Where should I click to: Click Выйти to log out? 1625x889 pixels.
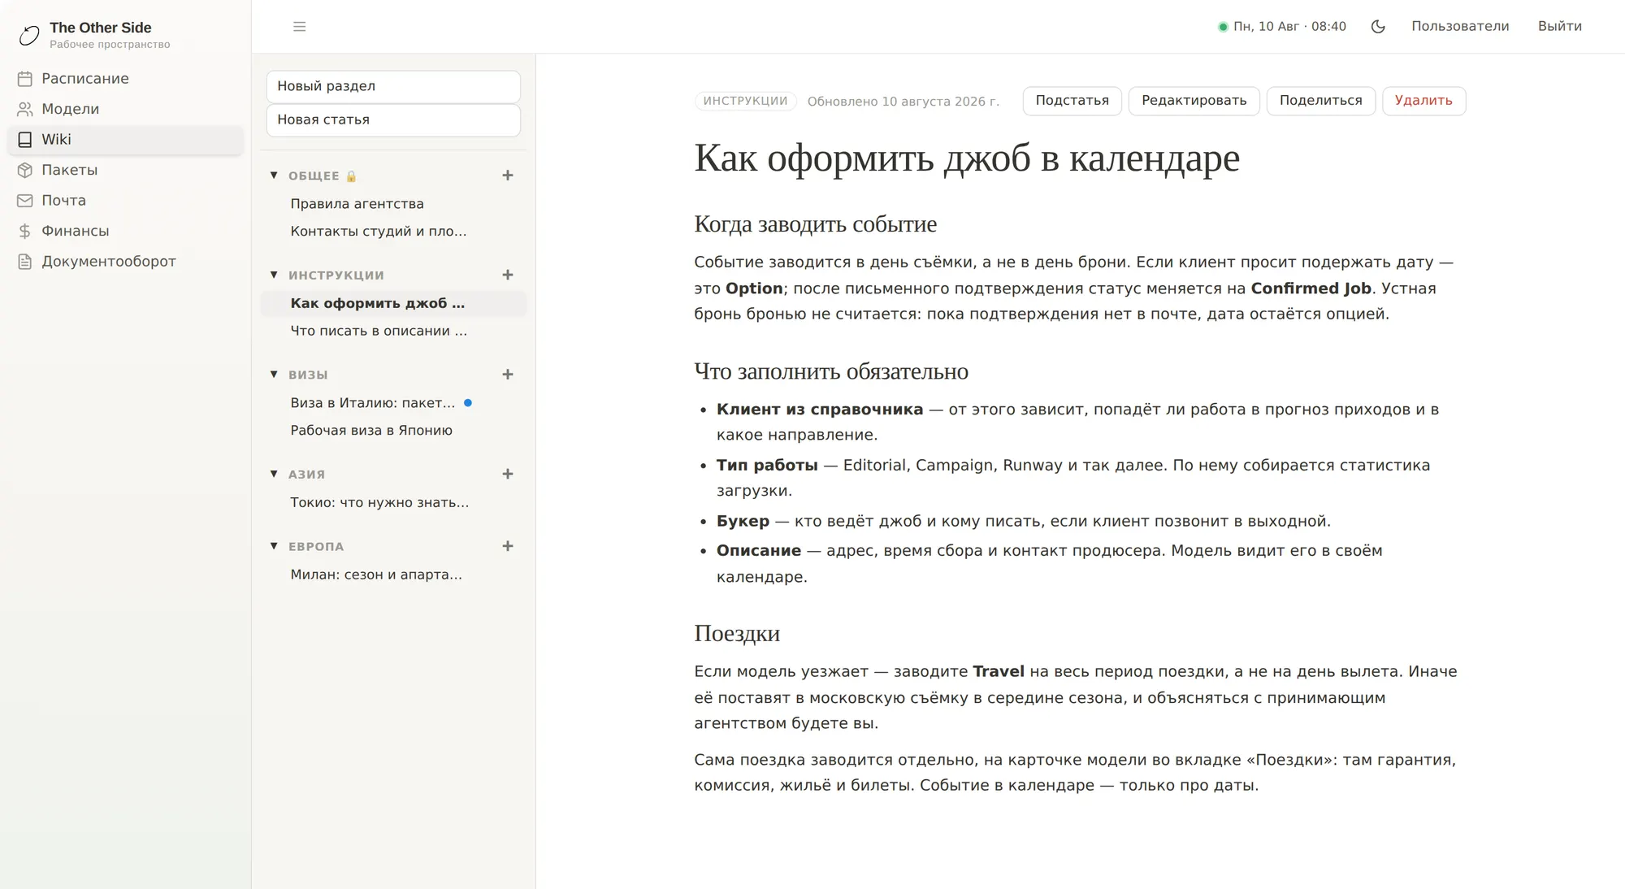click(1560, 27)
